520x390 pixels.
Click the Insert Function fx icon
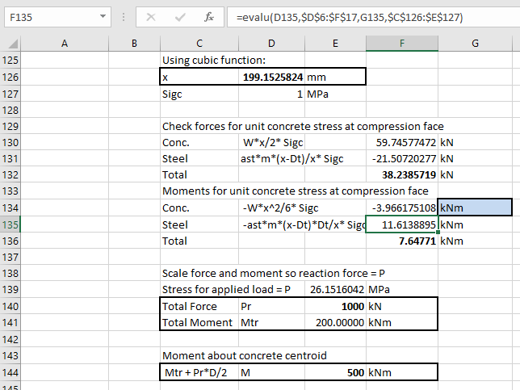(208, 16)
